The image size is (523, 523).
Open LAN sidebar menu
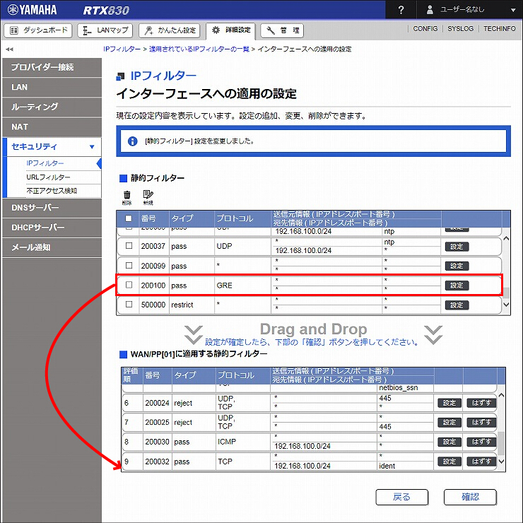52,88
